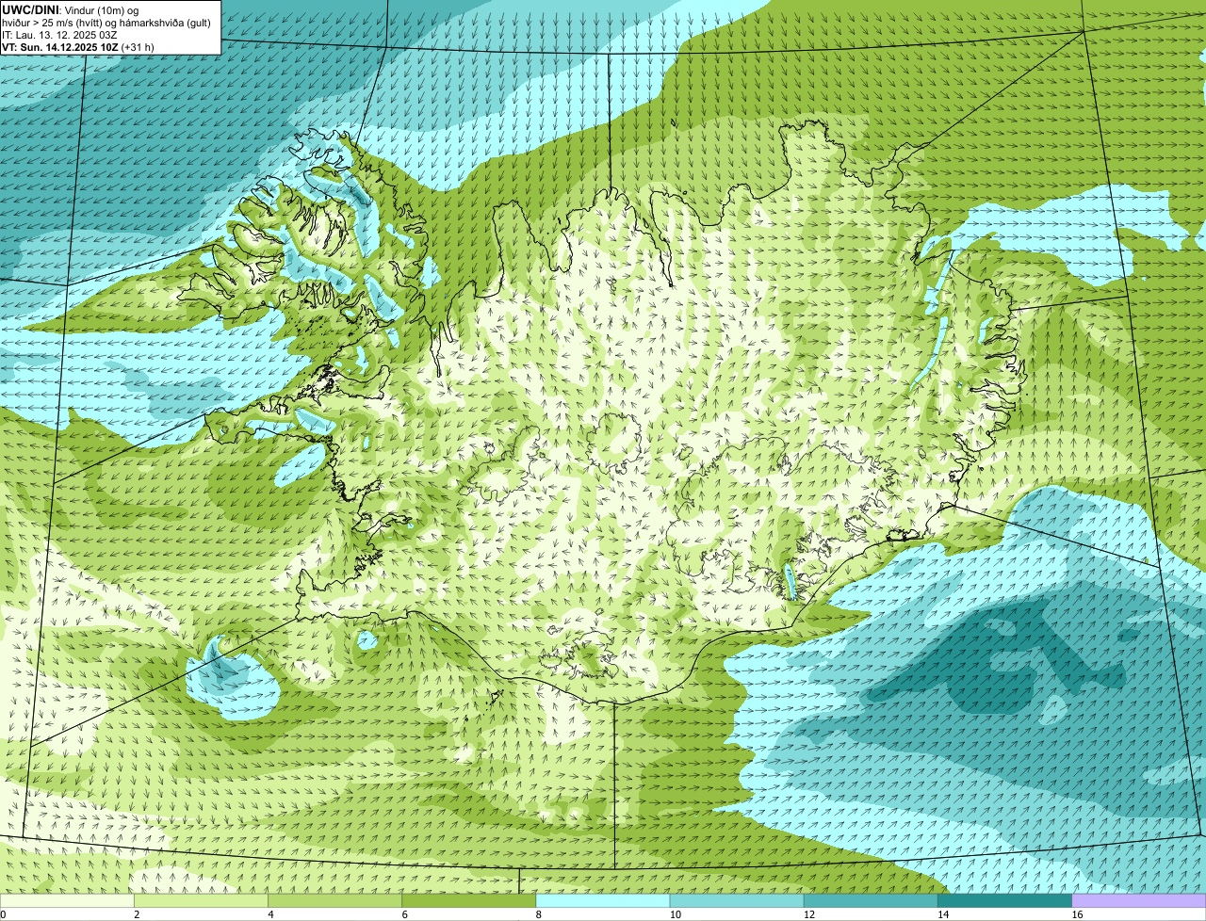Click the 'VT: Sun. 14.12.2025 10Z' line

pyautogui.click(x=78, y=47)
